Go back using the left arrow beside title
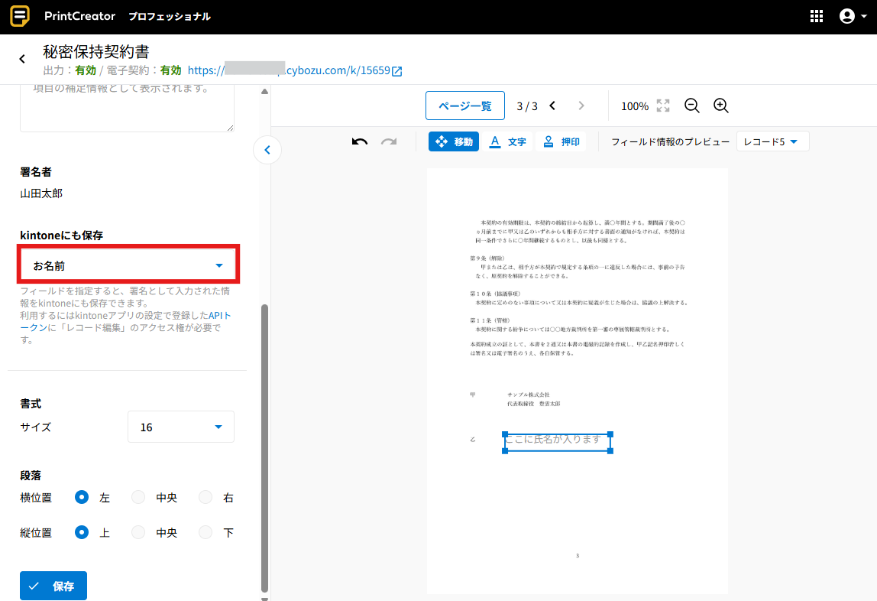The image size is (877, 601). 22,59
